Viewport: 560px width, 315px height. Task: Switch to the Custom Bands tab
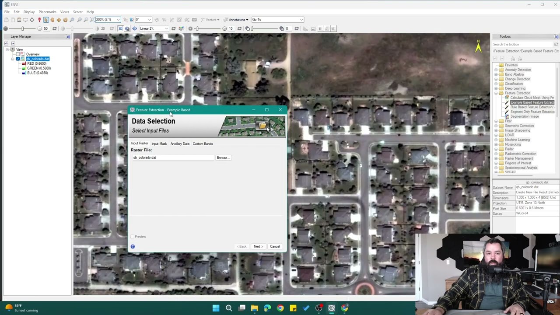click(x=203, y=143)
